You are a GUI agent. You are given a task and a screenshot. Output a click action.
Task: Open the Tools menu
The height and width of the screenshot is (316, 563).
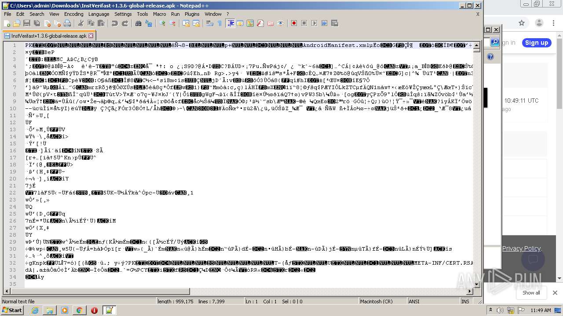[x=143, y=14]
